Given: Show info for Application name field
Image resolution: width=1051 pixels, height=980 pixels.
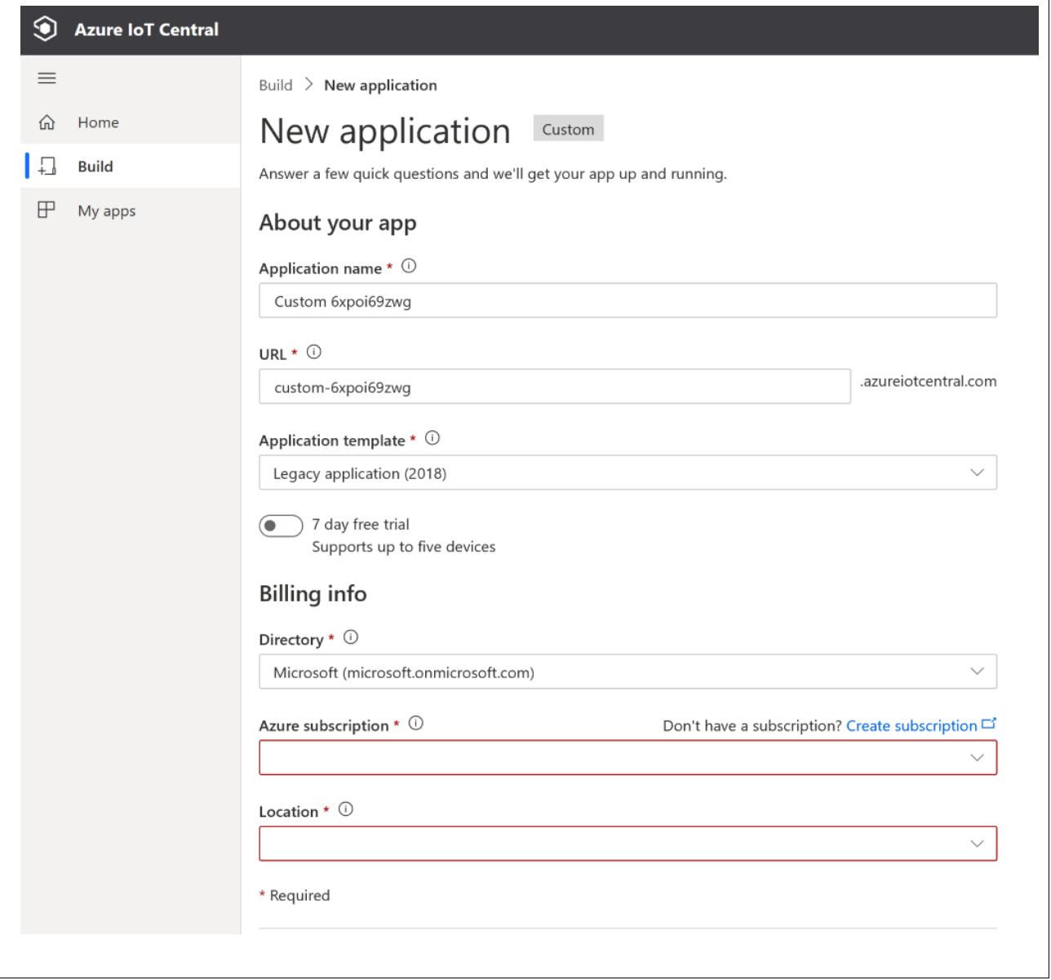Looking at the screenshot, I should (409, 266).
